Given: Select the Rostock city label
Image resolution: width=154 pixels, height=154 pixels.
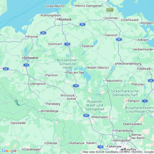Looking at the screenshot, I should tap(65, 19).
